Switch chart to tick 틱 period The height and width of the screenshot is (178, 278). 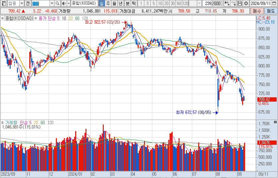click(x=134, y=3)
